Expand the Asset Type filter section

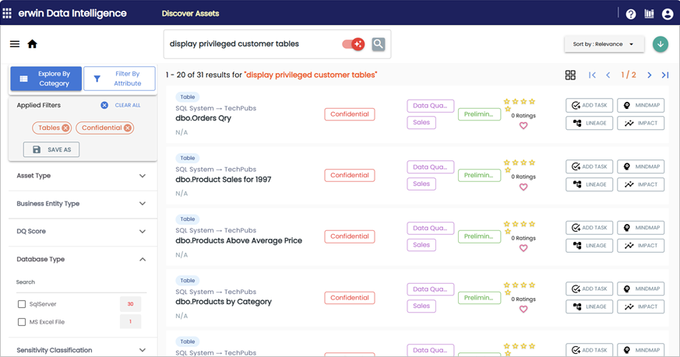142,176
